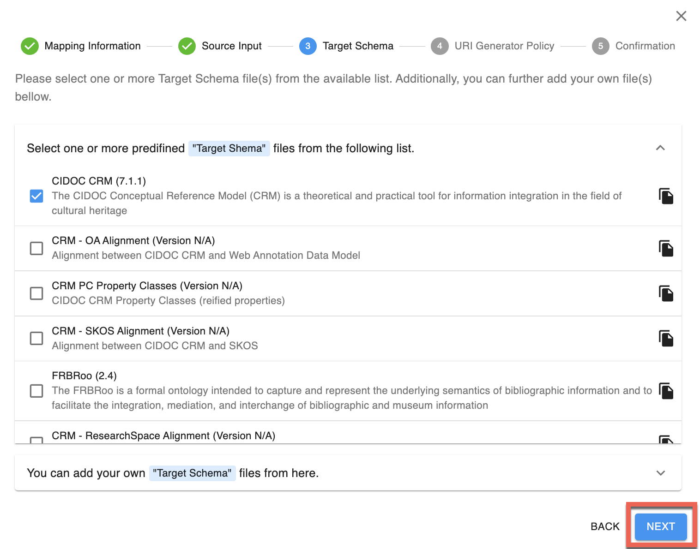Viewport: 700px width, 549px height.
Task: Click the Mapping Information green checkmark icon
Action: coord(30,46)
